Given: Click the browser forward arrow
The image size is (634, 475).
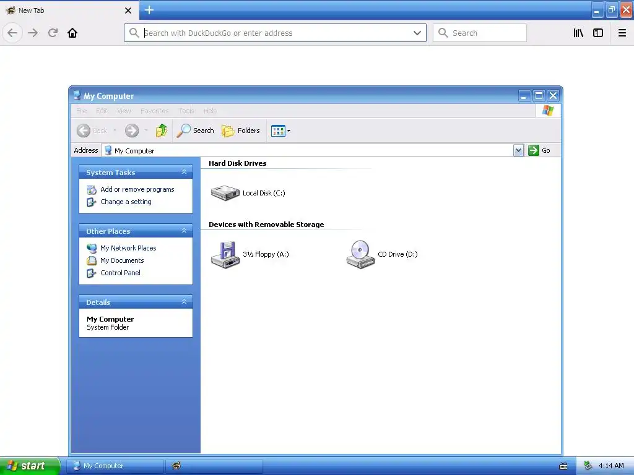Looking at the screenshot, I should point(33,33).
